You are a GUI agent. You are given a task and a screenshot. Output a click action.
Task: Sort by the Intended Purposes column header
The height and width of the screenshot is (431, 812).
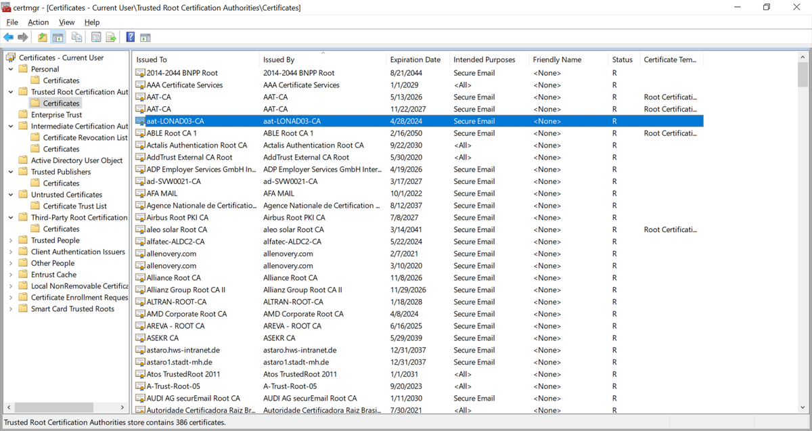[x=490, y=60]
